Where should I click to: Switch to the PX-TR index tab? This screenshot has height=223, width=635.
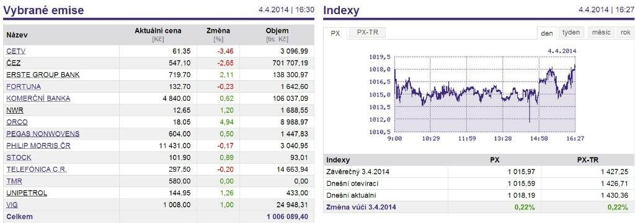[x=368, y=33]
